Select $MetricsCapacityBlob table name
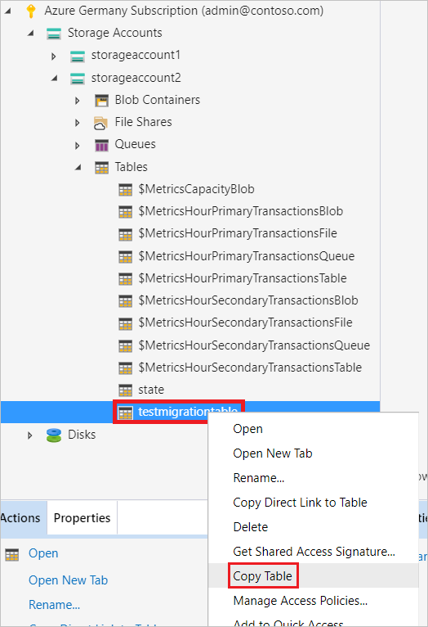 [x=196, y=189]
